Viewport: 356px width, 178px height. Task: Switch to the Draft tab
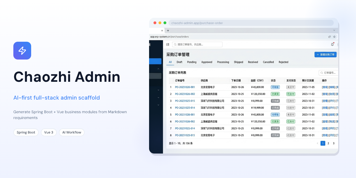click(179, 62)
